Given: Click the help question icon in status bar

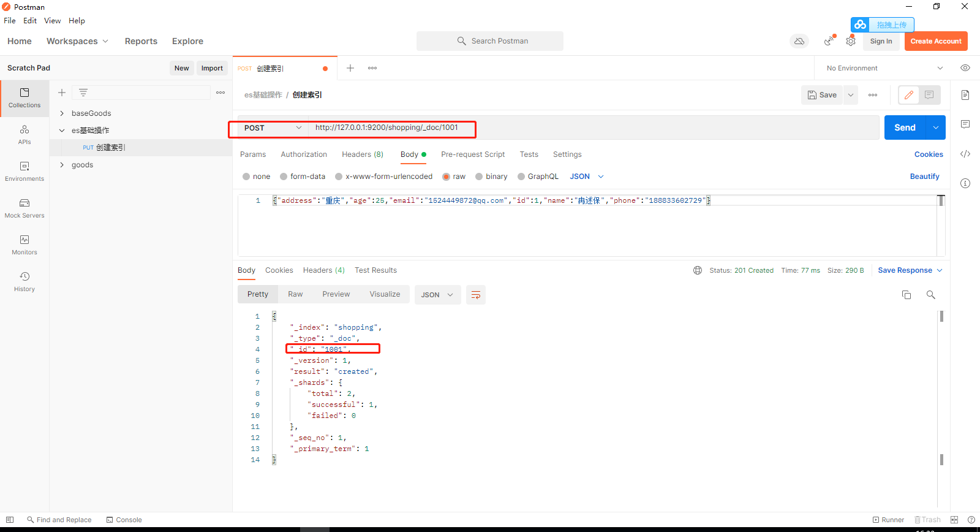Looking at the screenshot, I should click(971, 520).
